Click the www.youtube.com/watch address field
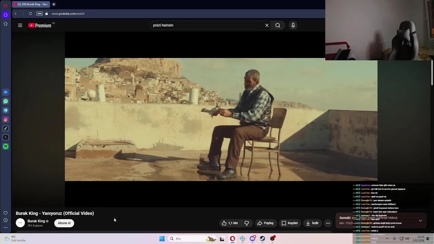Image resolution: width=434 pixels, height=244 pixels. (68, 14)
